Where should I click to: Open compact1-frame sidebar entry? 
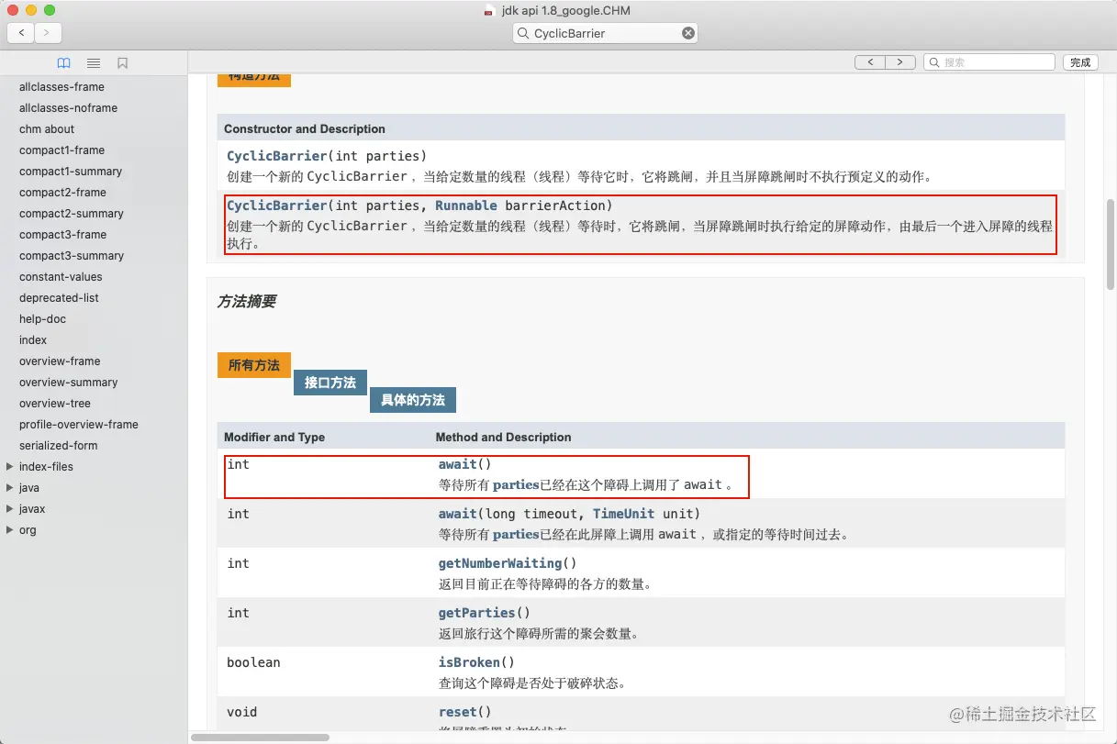(x=61, y=150)
